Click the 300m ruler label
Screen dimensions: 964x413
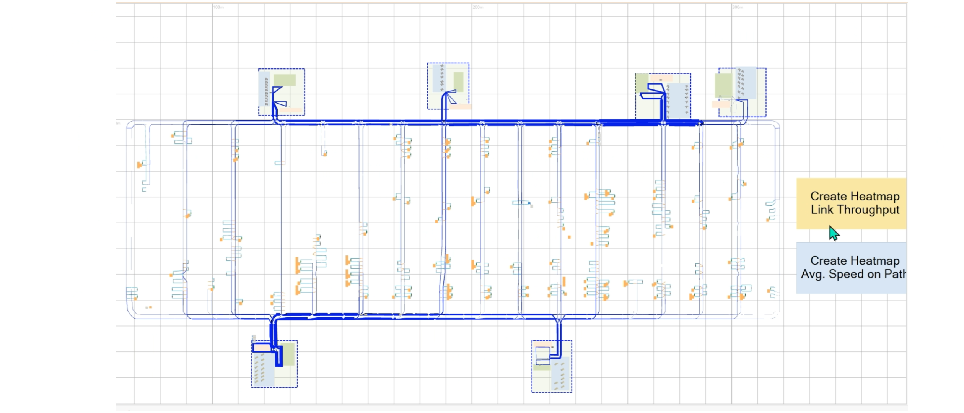pos(738,7)
